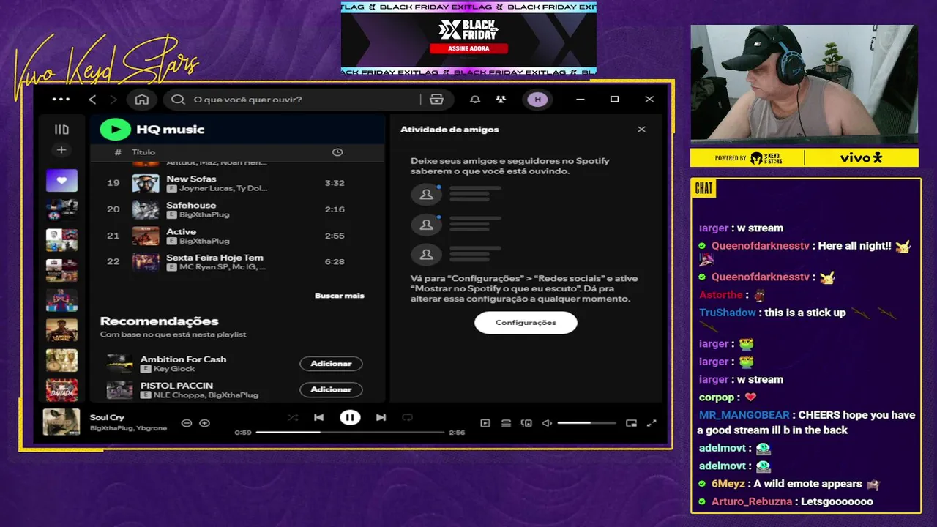
Task: Play the HQ music playlist
Action: coord(115,130)
